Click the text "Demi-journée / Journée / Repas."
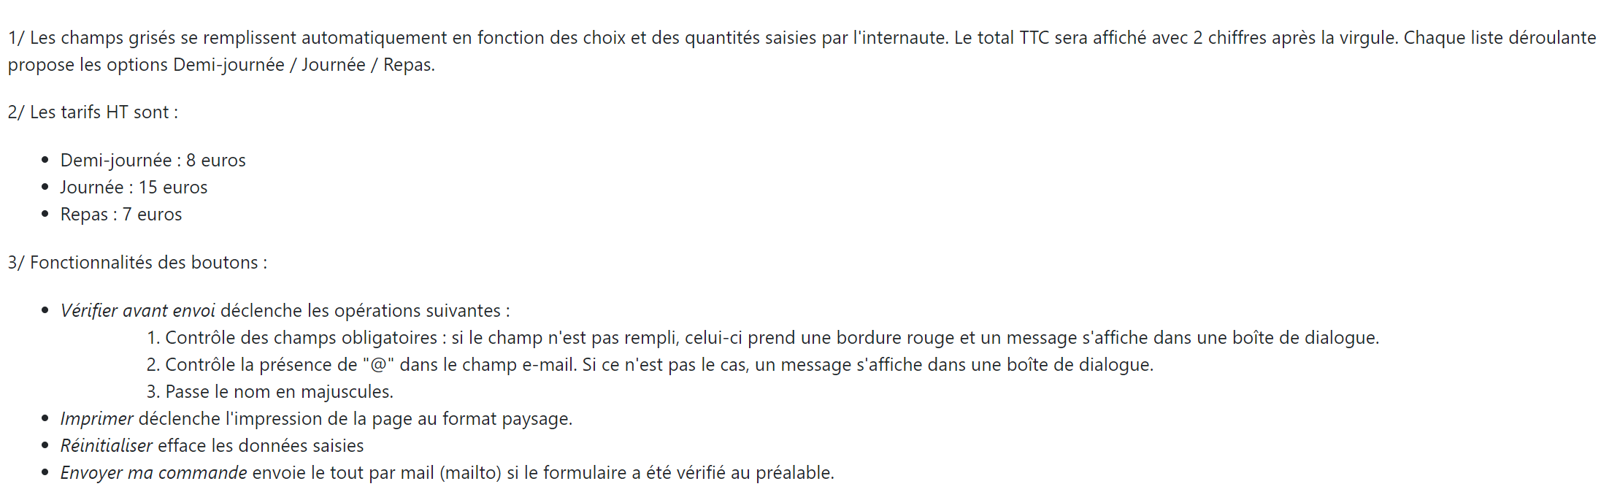Image resolution: width=1601 pixels, height=500 pixels. 304,65
